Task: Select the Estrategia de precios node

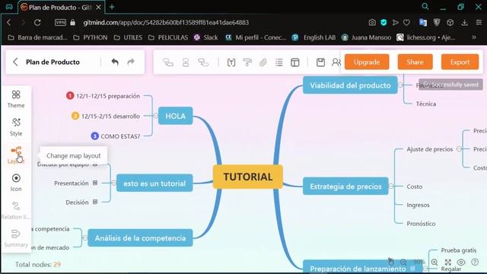Action: pos(345,186)
